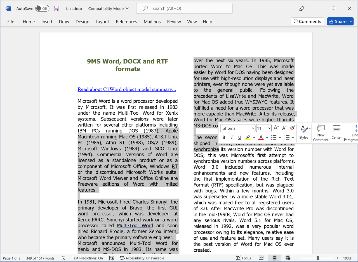Open the Coming Soon pen icon
Screen dimensions: 358x262
click(302, 8)
